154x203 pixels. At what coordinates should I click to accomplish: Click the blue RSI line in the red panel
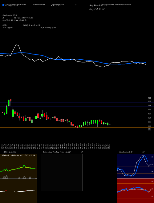tap(132, 189)
